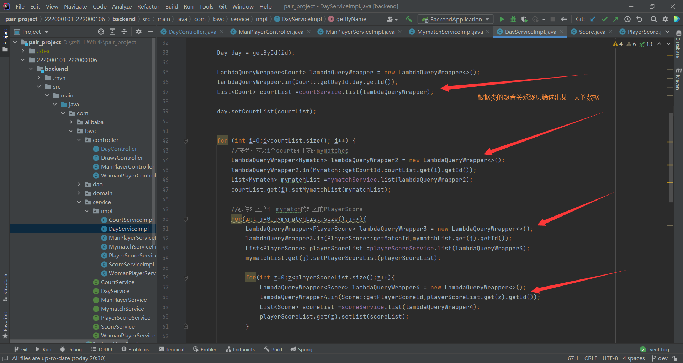
Task: Collapse all nodes in the Project panel
Action: coord(124,32)
